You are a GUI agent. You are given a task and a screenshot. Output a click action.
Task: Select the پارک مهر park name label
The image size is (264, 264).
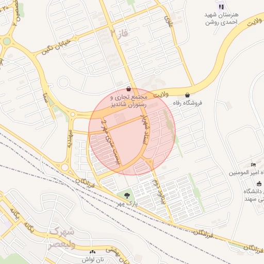click(x=127, y=204)
